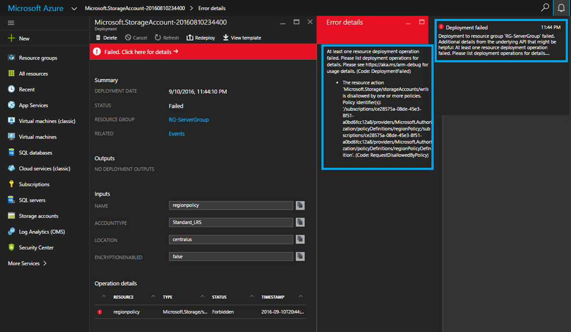571x332 pixels.
Task: Open search with the magnifier icon
Action: coord(545,8)
